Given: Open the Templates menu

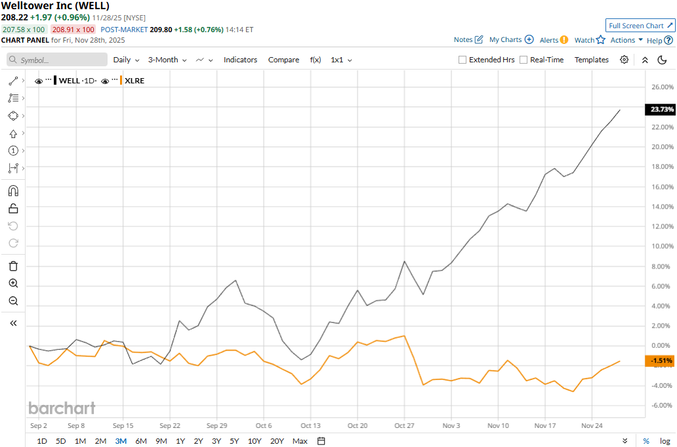Looking at the screenshot, I should pos(592,60).
